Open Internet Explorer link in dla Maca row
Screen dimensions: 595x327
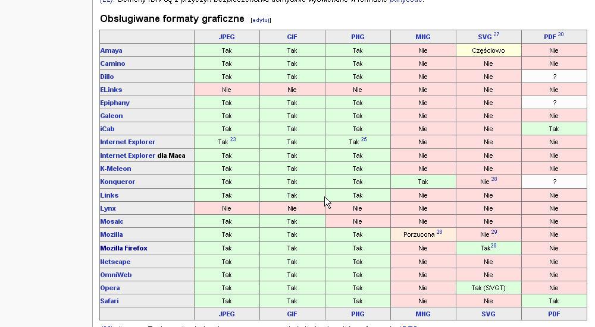(128, 155)
